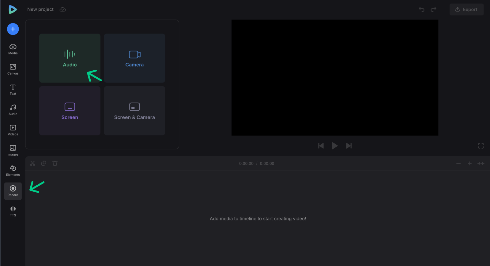This screenshot has height=266, width=490.
Task: Choose Screen & Camera recording option
Action: click(x=134, y=111)
